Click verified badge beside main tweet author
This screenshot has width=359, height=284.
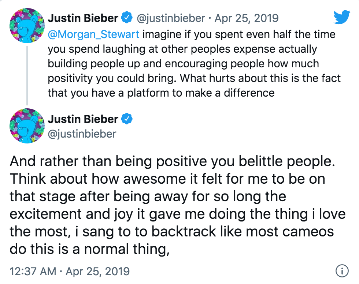point(127,119)
